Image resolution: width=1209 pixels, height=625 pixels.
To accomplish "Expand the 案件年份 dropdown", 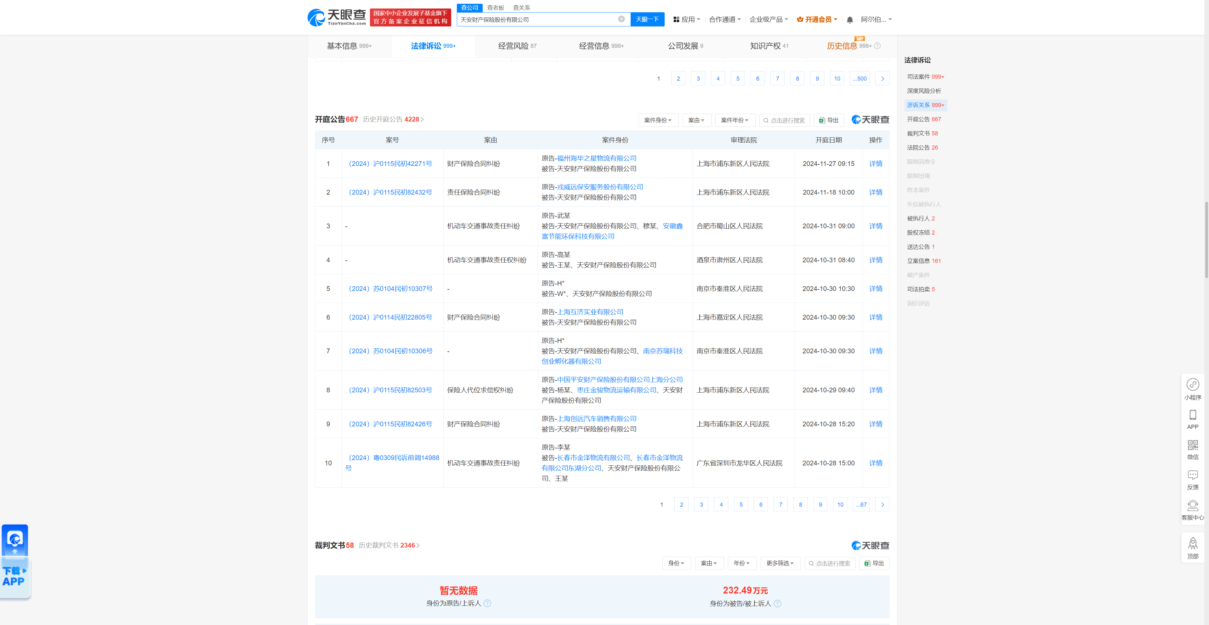I will tap(735, 120).
